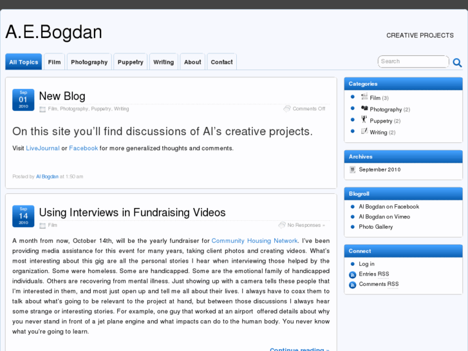Click the New Blog post category folder icon

click(42, 109)
